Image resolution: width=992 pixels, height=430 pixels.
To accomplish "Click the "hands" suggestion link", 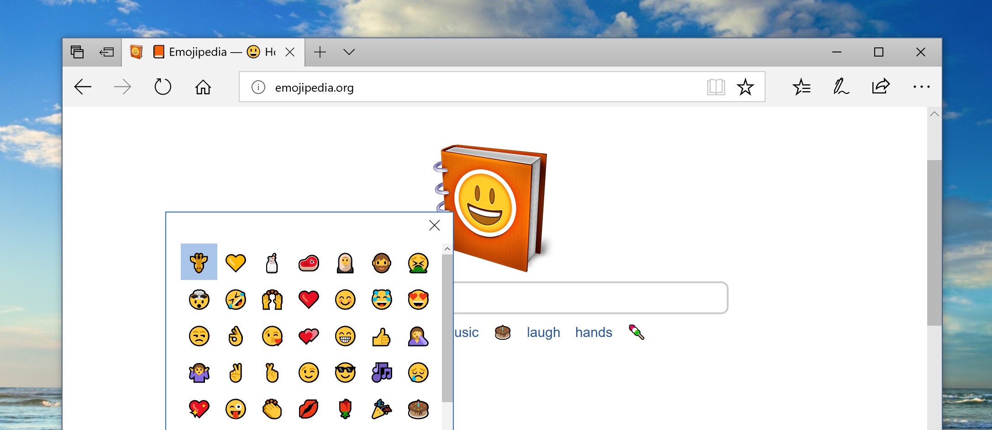I will tap(593, 332).
